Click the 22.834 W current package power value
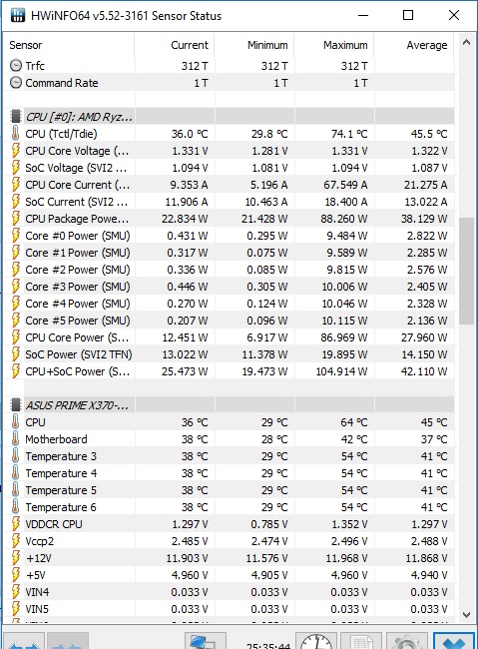 pyautogui.click(x=185, y=219)
